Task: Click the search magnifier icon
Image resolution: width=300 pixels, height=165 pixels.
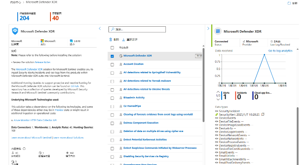Action: 113,29
